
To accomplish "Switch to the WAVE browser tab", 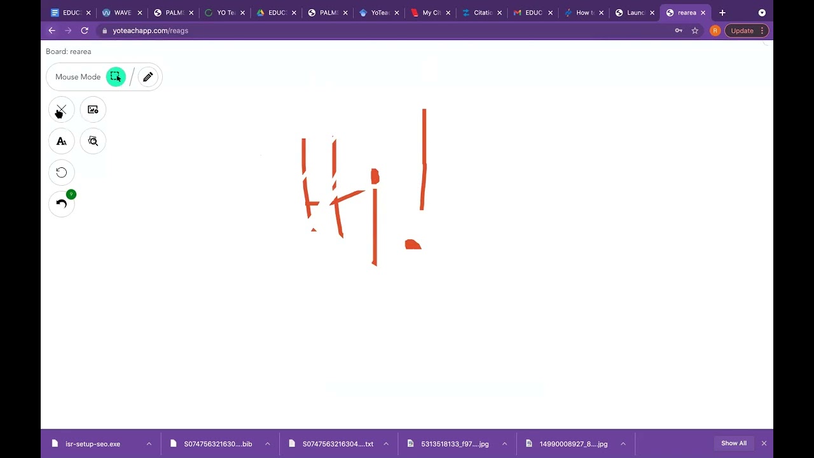I will (x=121, y=13).
